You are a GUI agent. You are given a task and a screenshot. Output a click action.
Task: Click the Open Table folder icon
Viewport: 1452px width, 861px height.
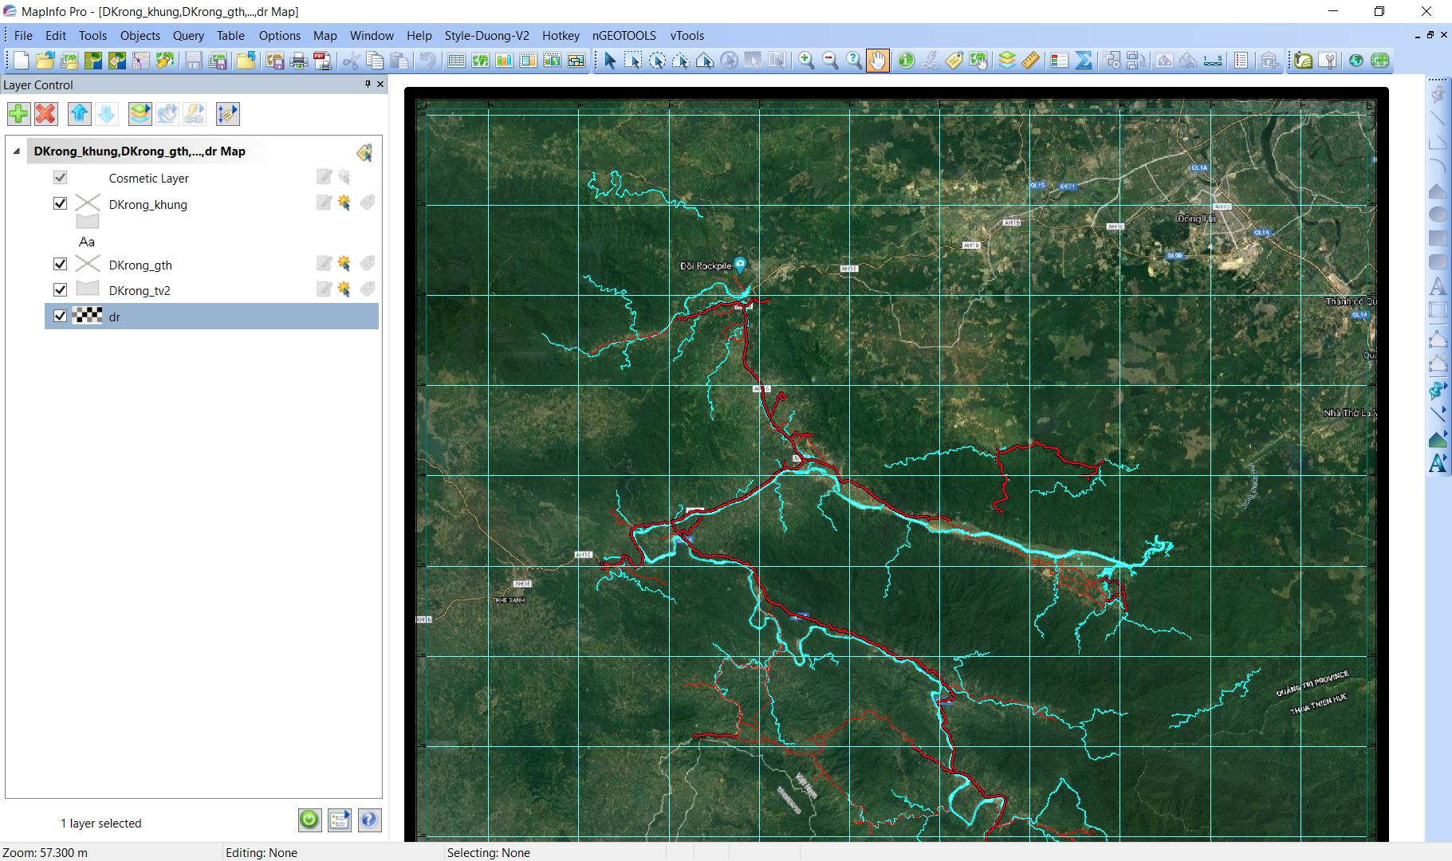[45, 61]
